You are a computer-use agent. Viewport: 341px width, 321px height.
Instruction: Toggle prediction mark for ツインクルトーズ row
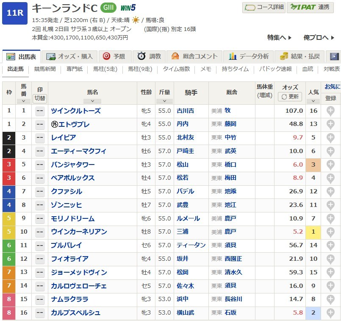click(40, 111)
